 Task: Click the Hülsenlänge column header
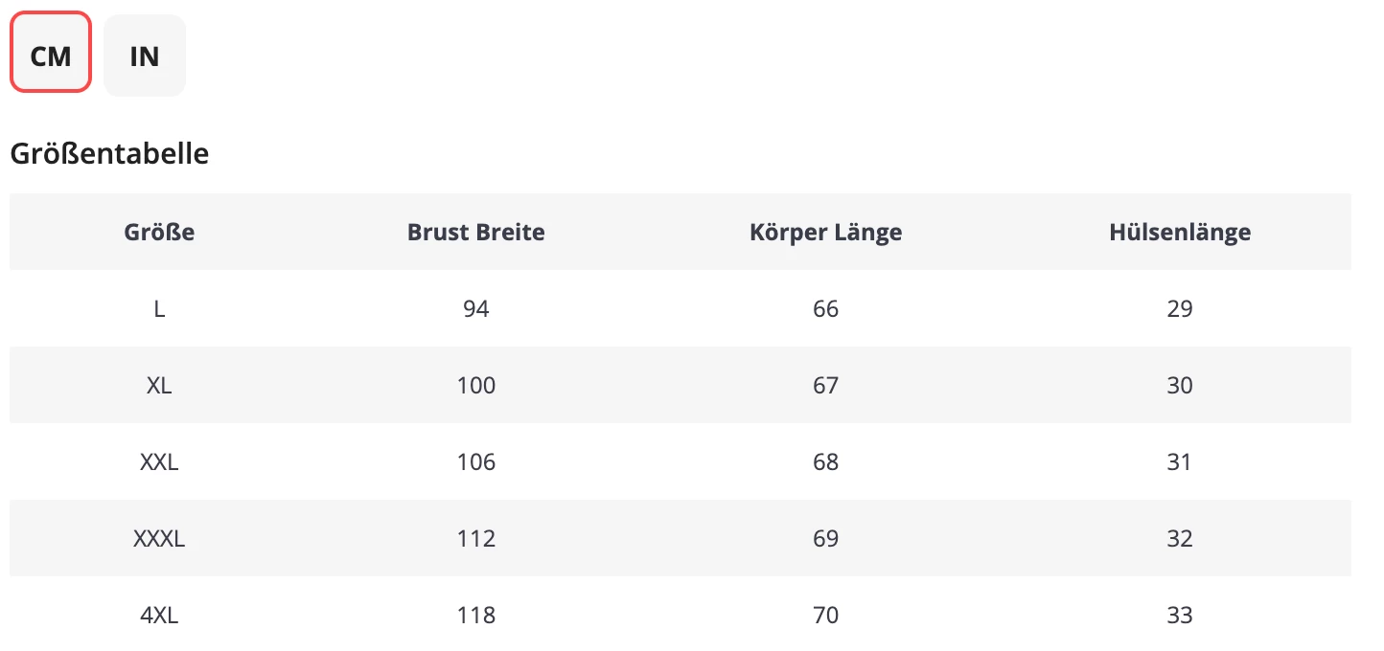tap(1179, 232)
